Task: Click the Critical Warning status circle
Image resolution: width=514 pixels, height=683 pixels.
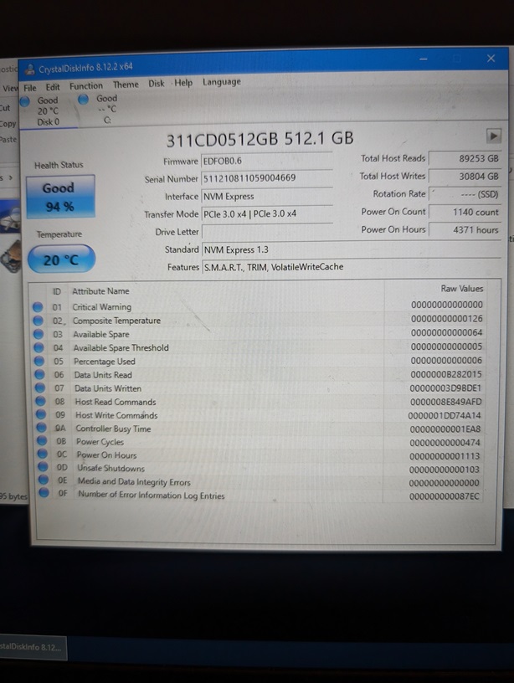Action: [38, 307]
